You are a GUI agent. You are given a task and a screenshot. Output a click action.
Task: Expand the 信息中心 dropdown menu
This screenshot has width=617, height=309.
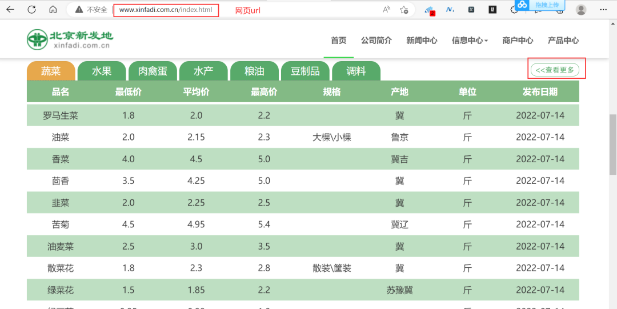[x=470, y=40]
